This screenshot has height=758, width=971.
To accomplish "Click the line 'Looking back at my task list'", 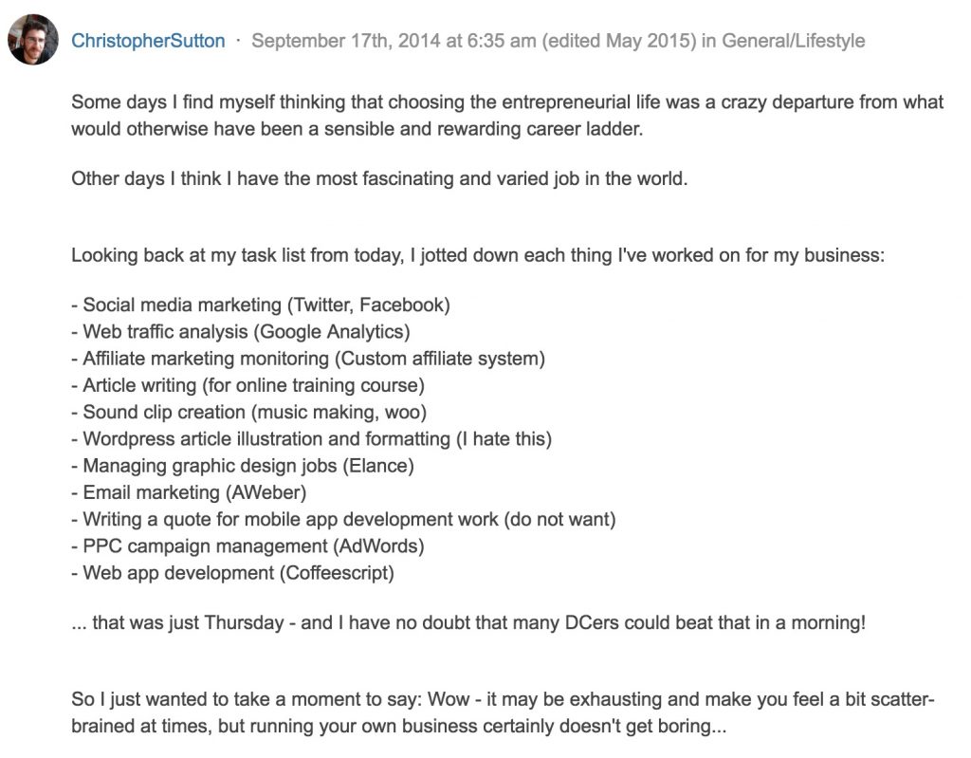I will tap(478, 255).
